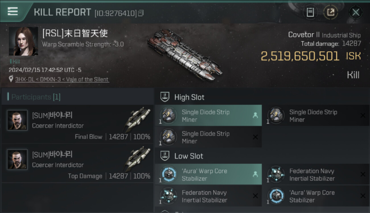The width and height of the screenshot is (370, 213).
Task: Click X on bottom-right 'Aura' Warp Core Stabilizer
Action: pyautogui.click(x=363, y=196)
